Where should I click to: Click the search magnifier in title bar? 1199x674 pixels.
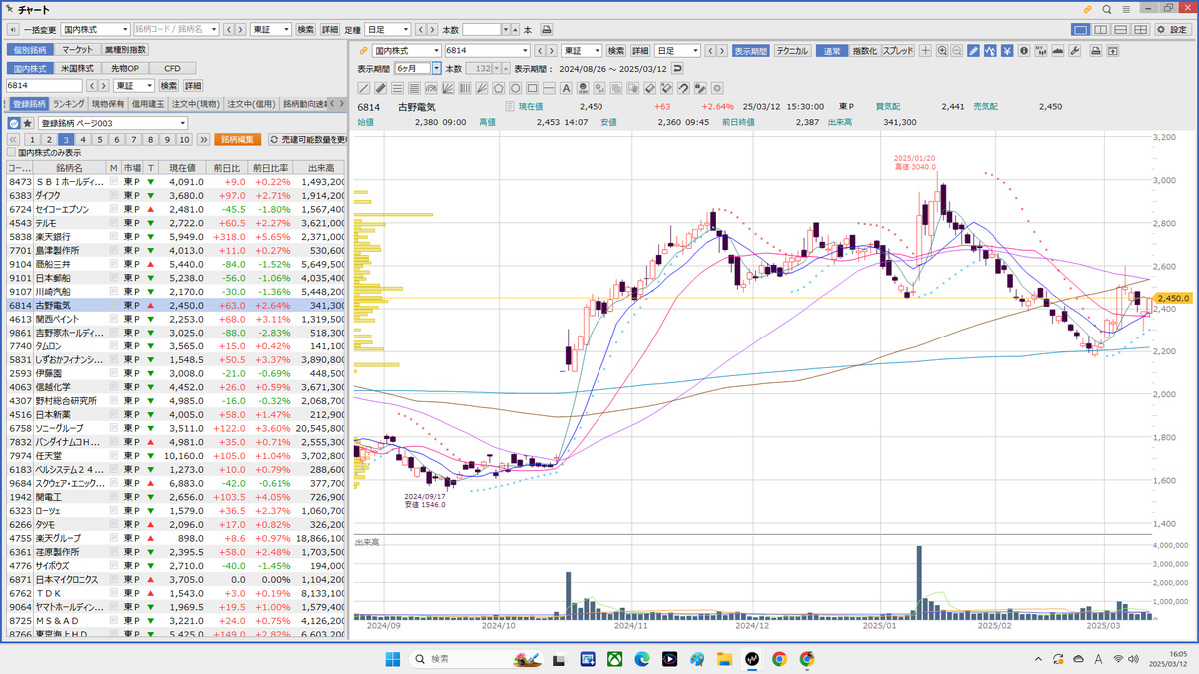click(1107, 9)
